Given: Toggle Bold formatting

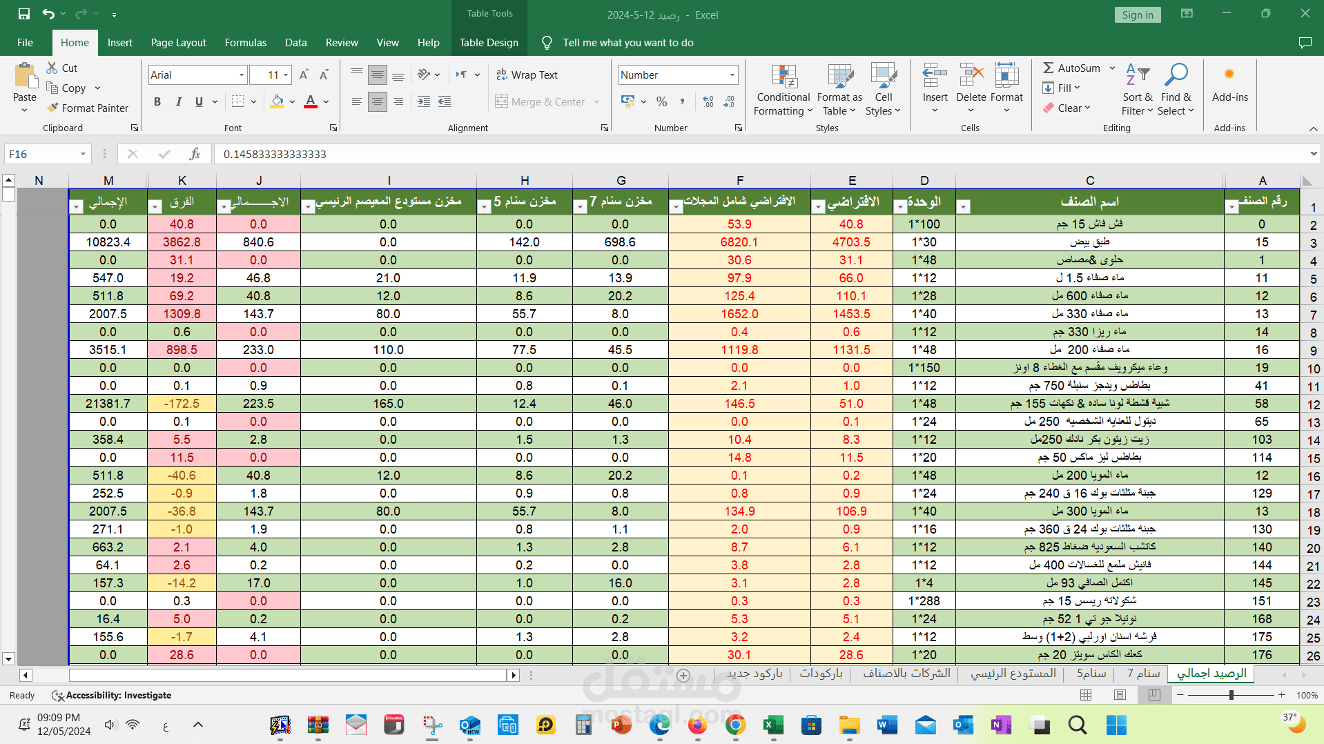Looking at the screenshot, I should point(157,101).
